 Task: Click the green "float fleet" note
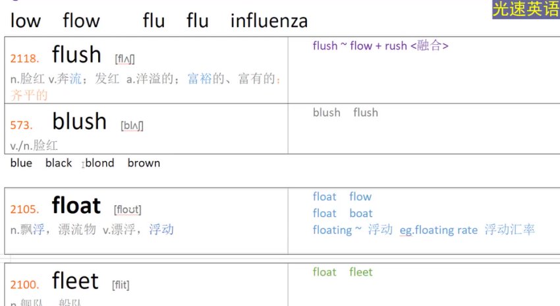343,272
